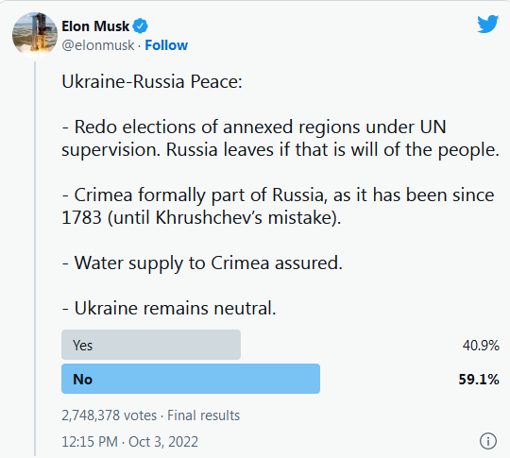Click the Ukraine remains neutral line

coord(169,308)
